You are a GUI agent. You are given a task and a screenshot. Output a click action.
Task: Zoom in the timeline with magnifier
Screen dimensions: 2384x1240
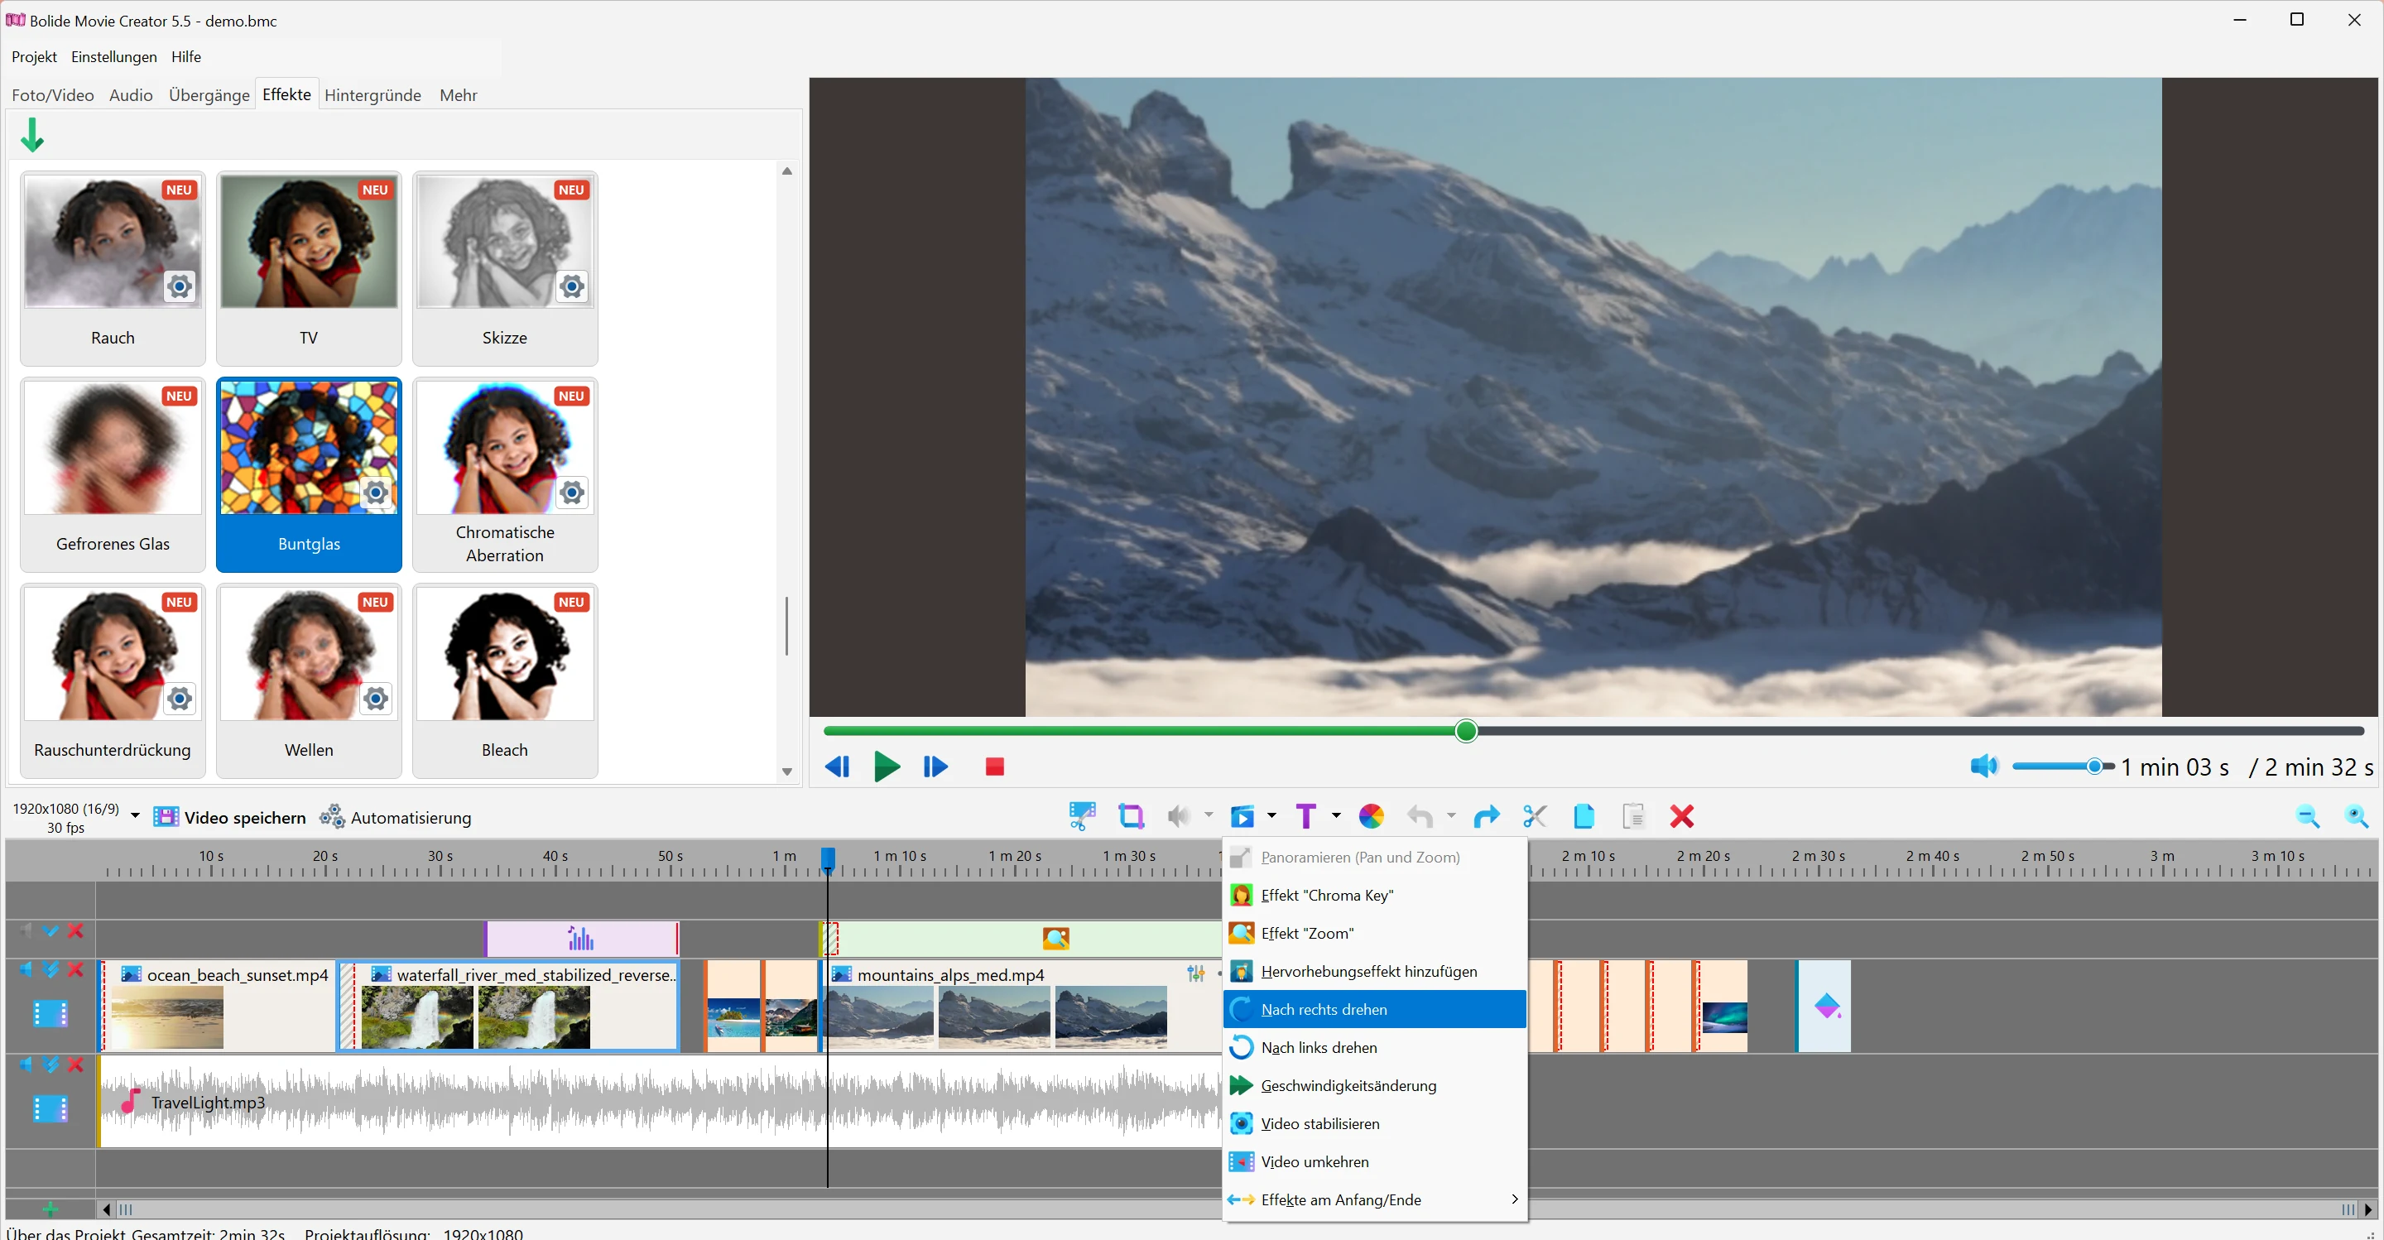click(x=2356, y=816)
